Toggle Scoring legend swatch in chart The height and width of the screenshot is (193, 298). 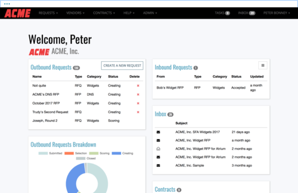click(x=94, y=153)
